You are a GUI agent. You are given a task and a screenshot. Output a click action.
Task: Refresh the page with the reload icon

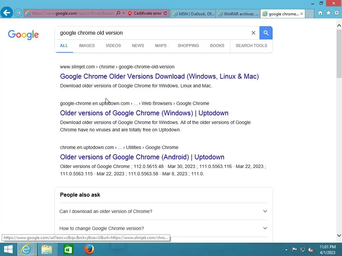pos(165,13)
